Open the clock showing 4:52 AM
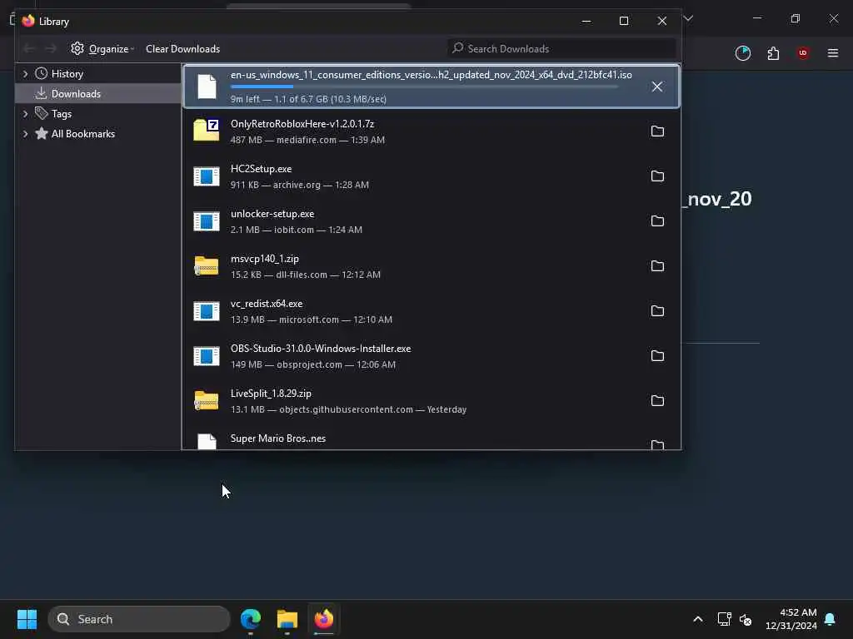853x639 pixels. point(791,619)
